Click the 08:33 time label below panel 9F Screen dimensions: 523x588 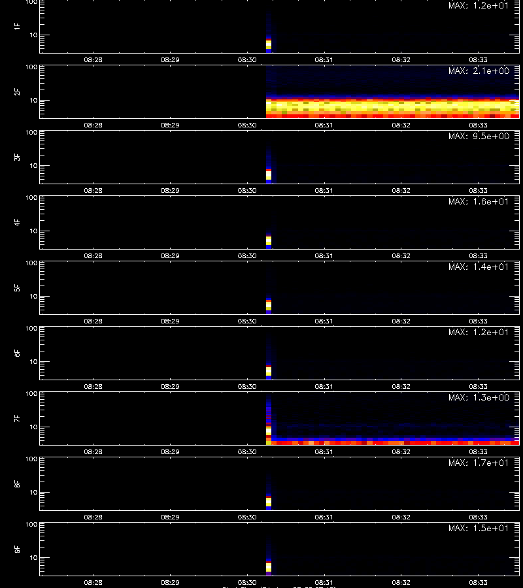[478, 582]
